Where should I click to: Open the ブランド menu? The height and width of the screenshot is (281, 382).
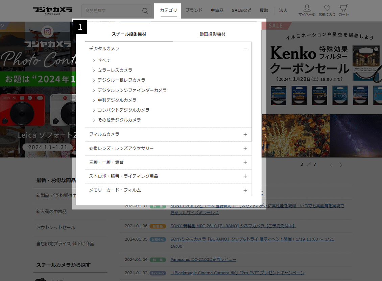tap(194, 10)
